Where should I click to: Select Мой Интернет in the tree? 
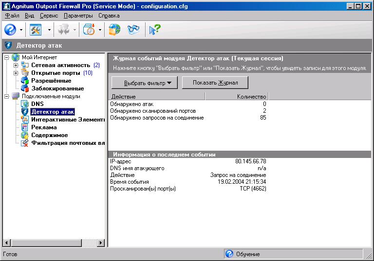[x=39, y=57]
